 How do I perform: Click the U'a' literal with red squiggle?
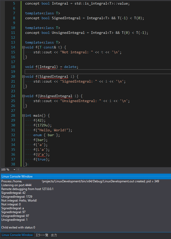click(42, 155)
